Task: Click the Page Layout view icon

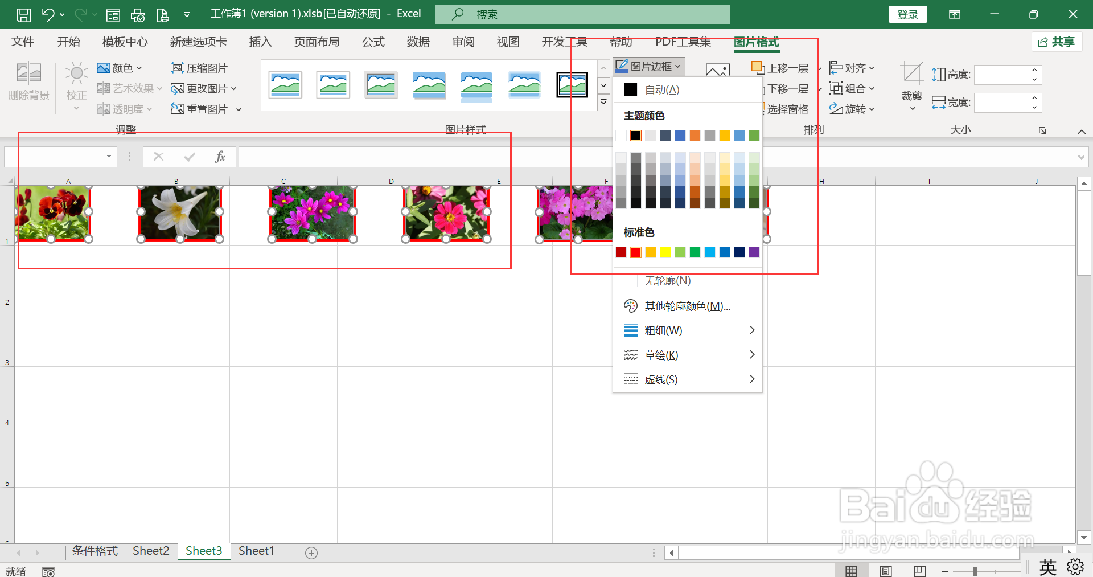Action: (x=886, y=571)
